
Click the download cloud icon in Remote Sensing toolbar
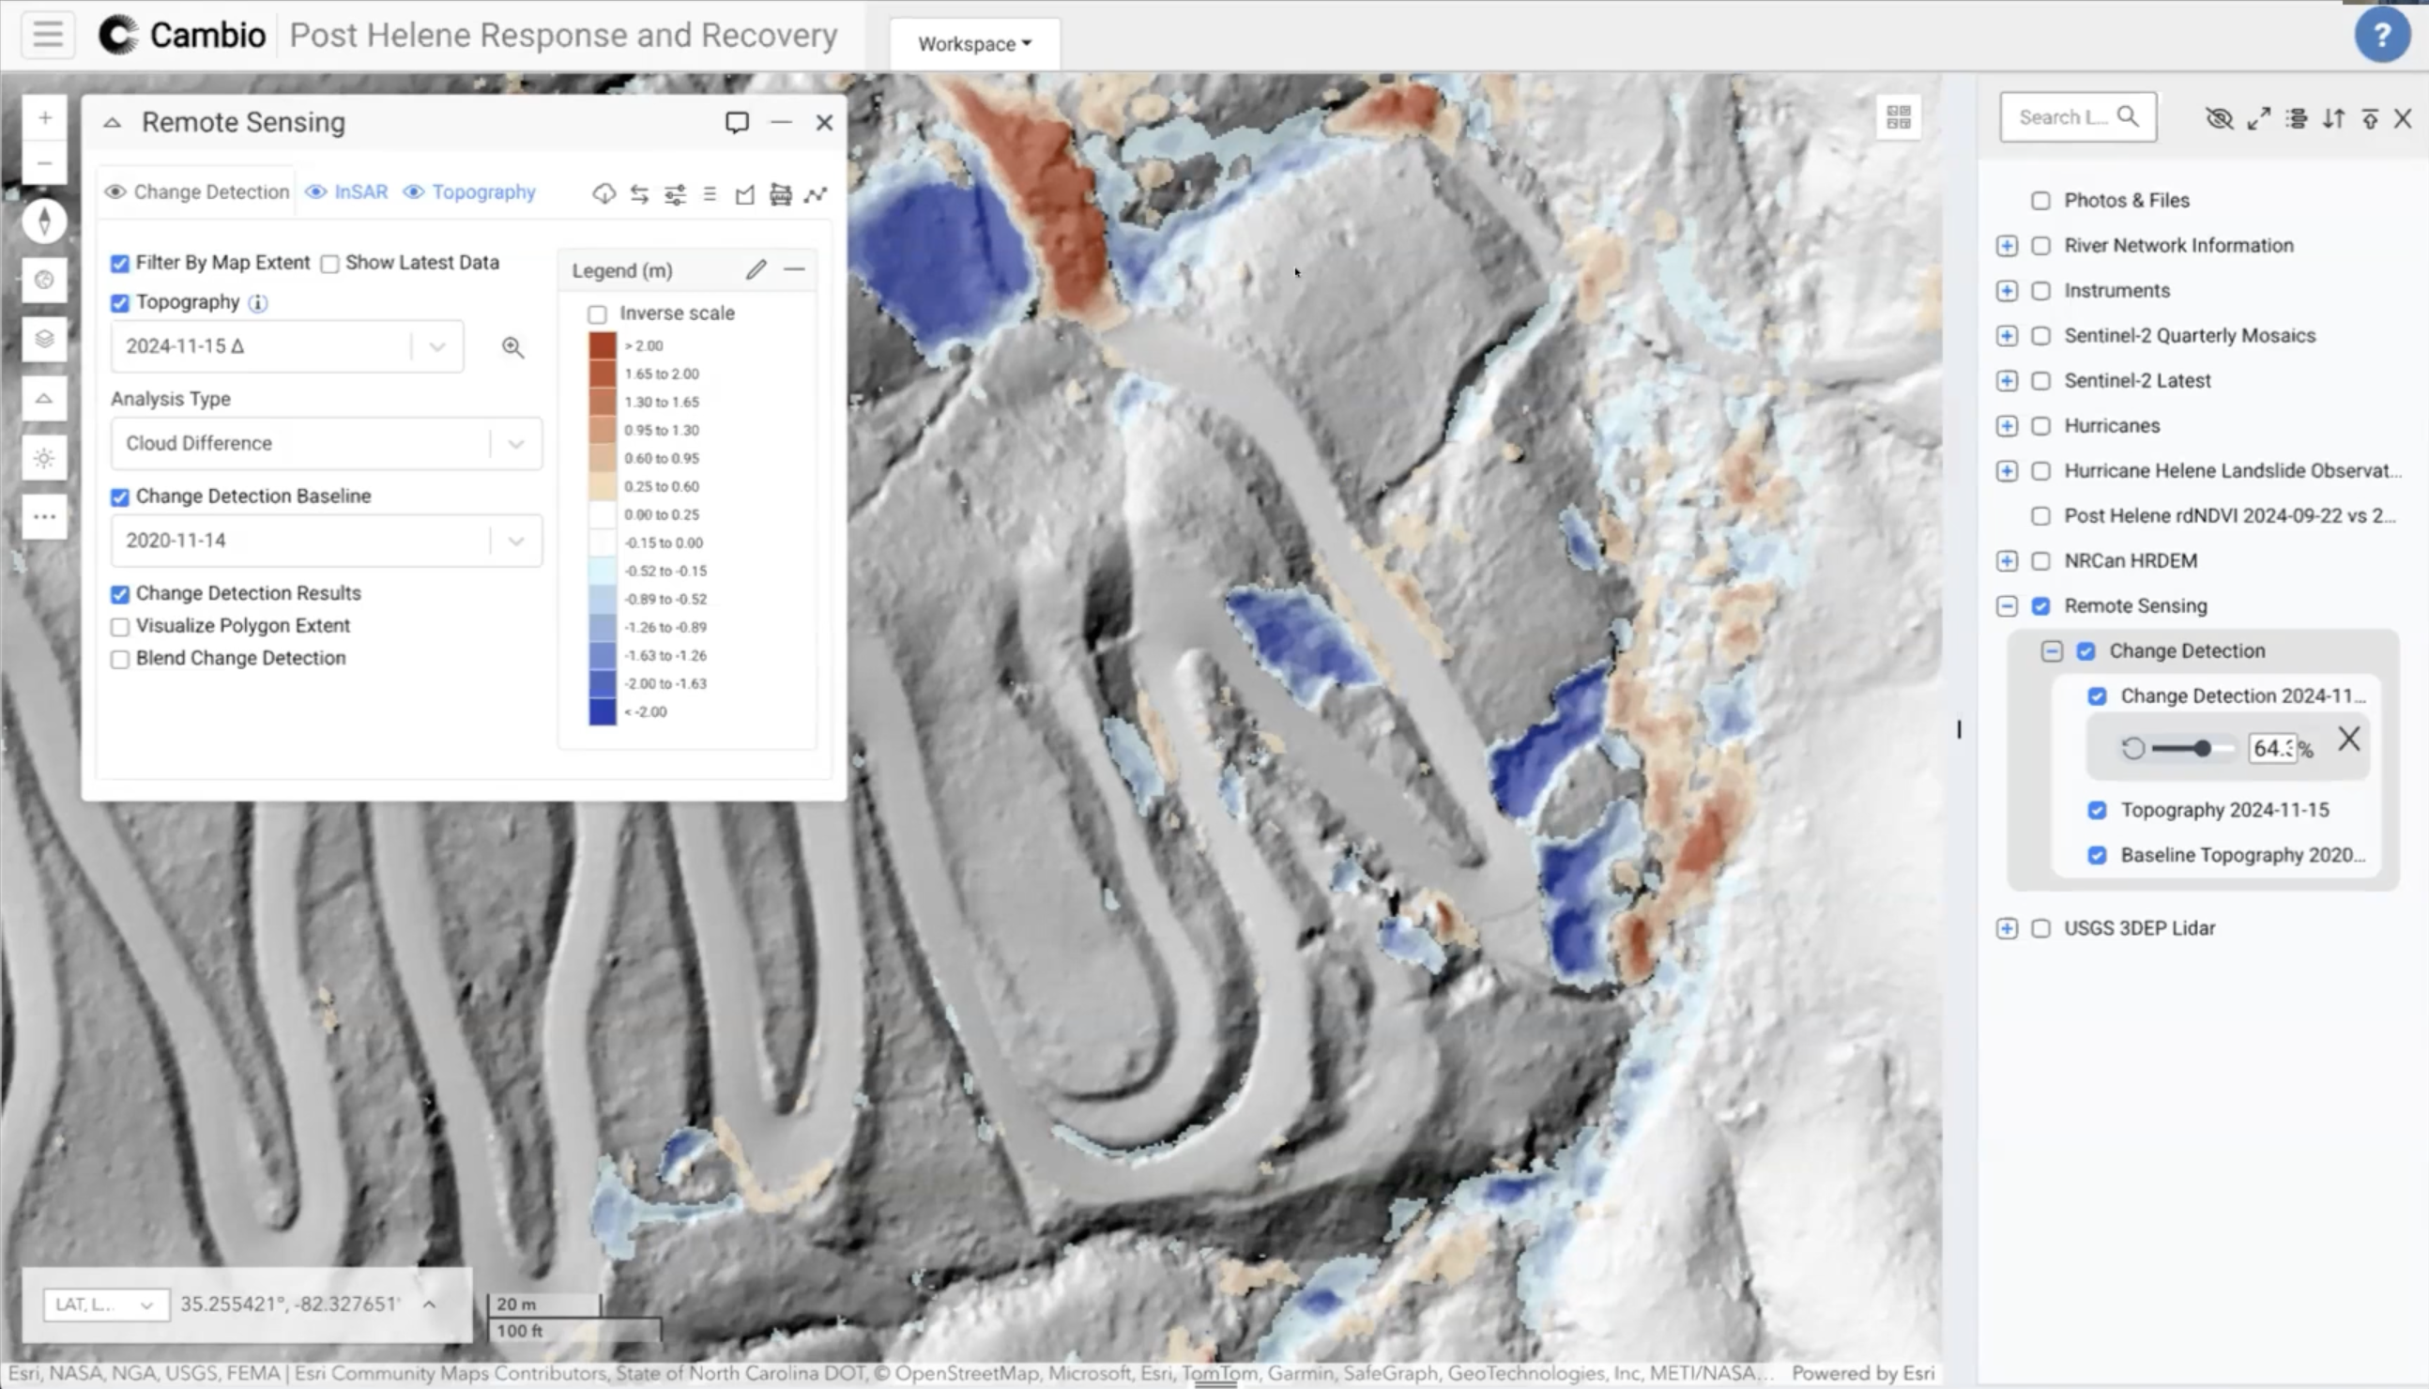click(x=603, y=193)
